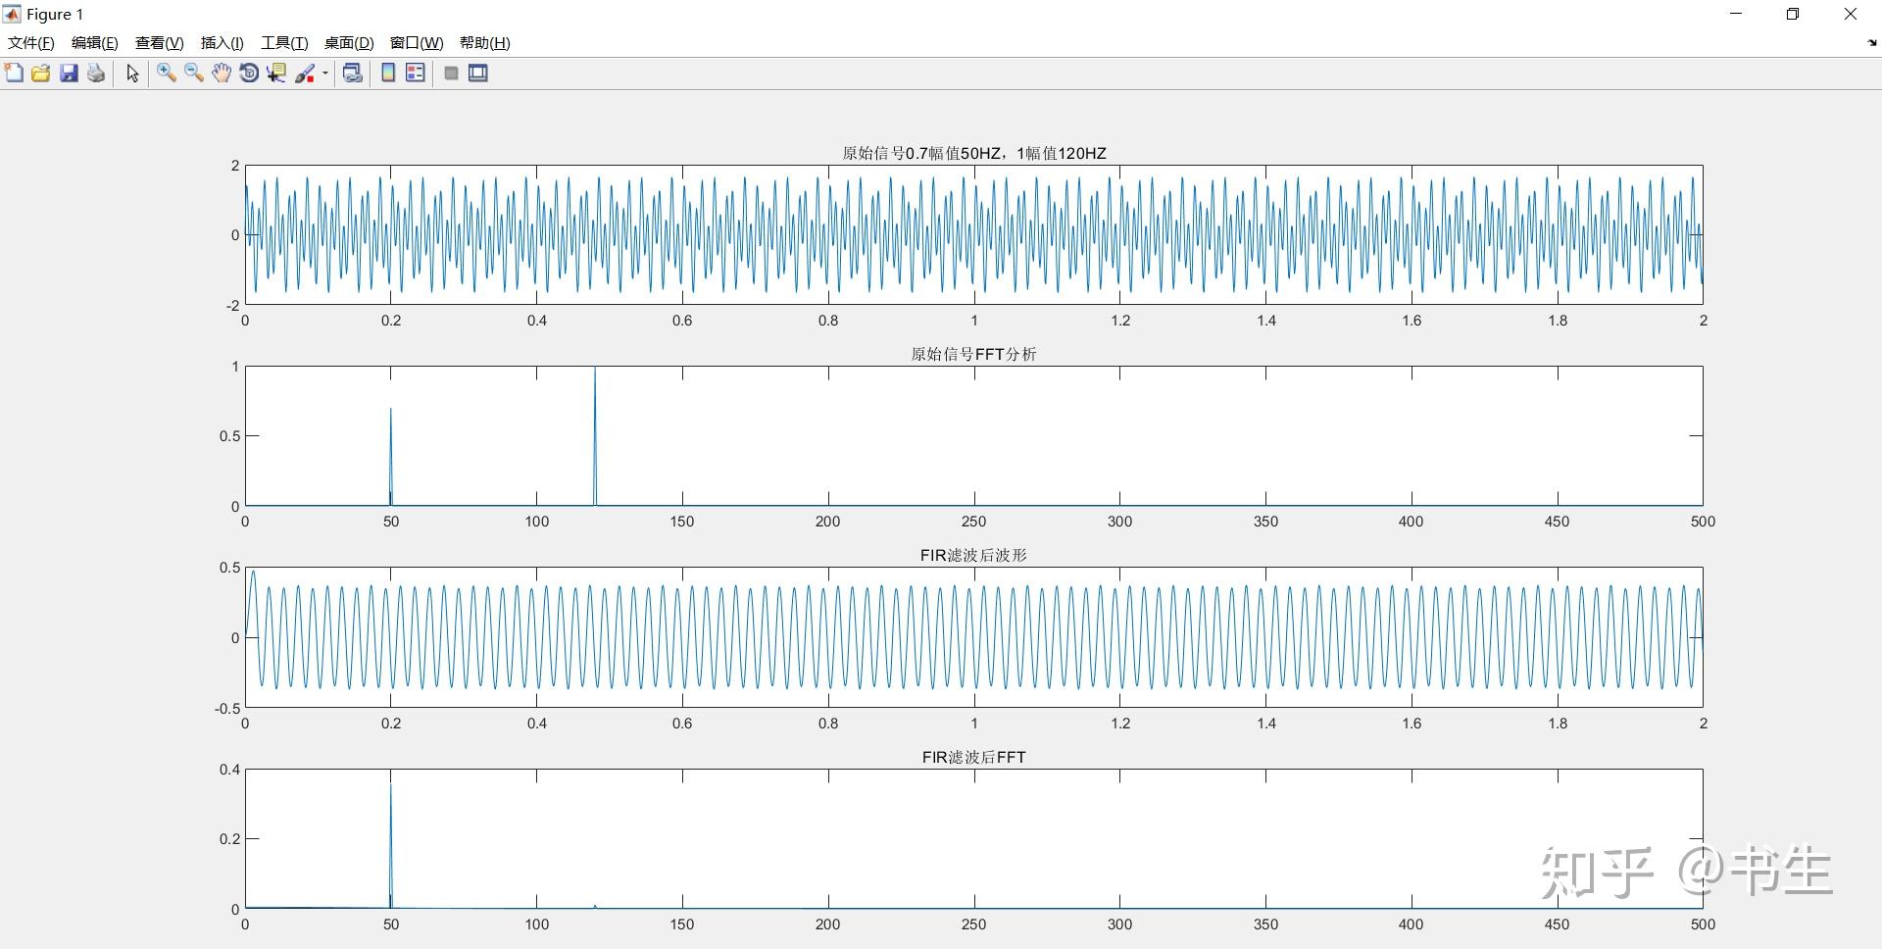Insert a legend via toolbar icon
Image resolution: width=1882 pixels, height=949 pixels.
416,73
